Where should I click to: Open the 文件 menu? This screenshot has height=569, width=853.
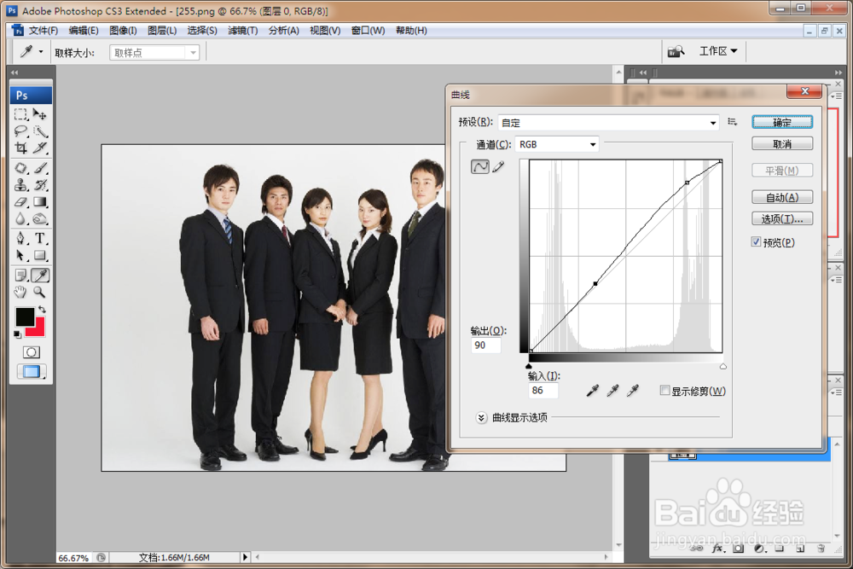pos(43,31)
